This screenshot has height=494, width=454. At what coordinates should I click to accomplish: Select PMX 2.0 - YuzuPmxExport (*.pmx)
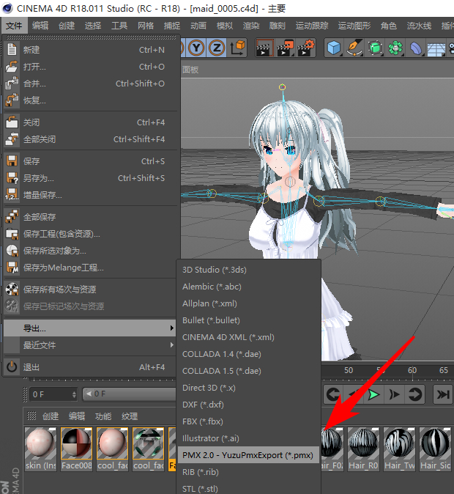tap(249, 455)
